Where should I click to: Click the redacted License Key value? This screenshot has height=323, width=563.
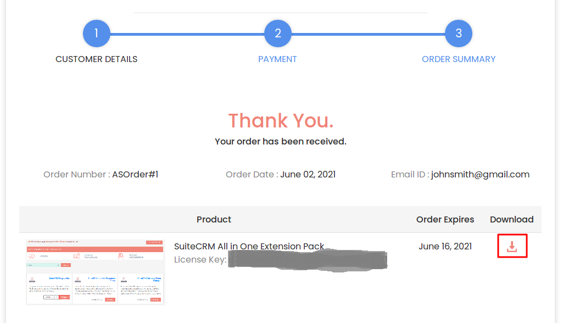tap(308, 260)
